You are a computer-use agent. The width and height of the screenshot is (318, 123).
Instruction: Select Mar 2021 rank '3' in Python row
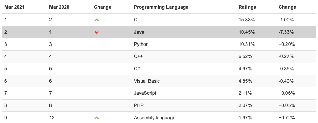coord(6,44)
